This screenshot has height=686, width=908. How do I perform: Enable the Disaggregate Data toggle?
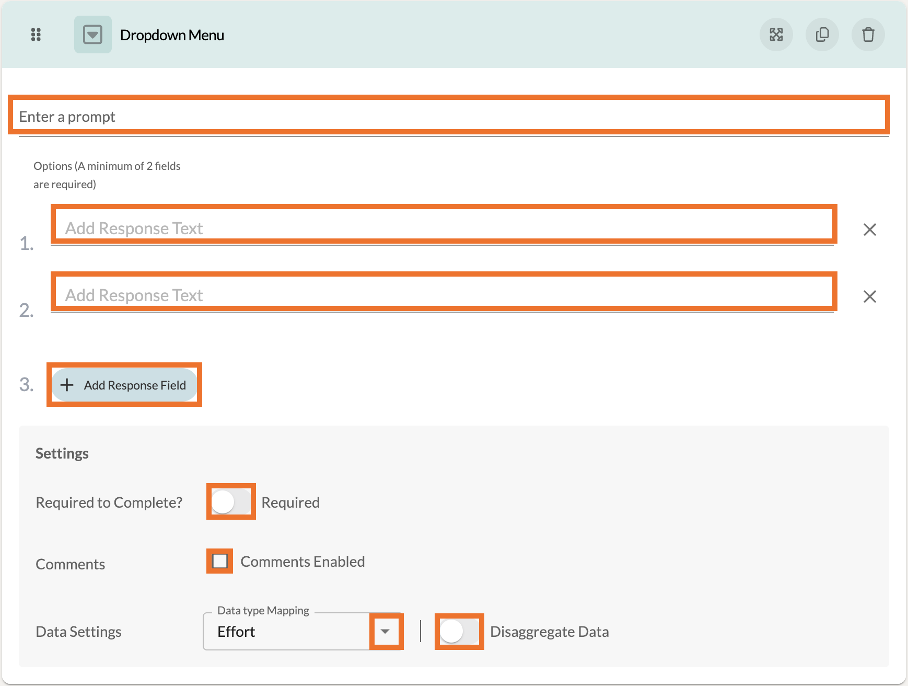[459, 632]
